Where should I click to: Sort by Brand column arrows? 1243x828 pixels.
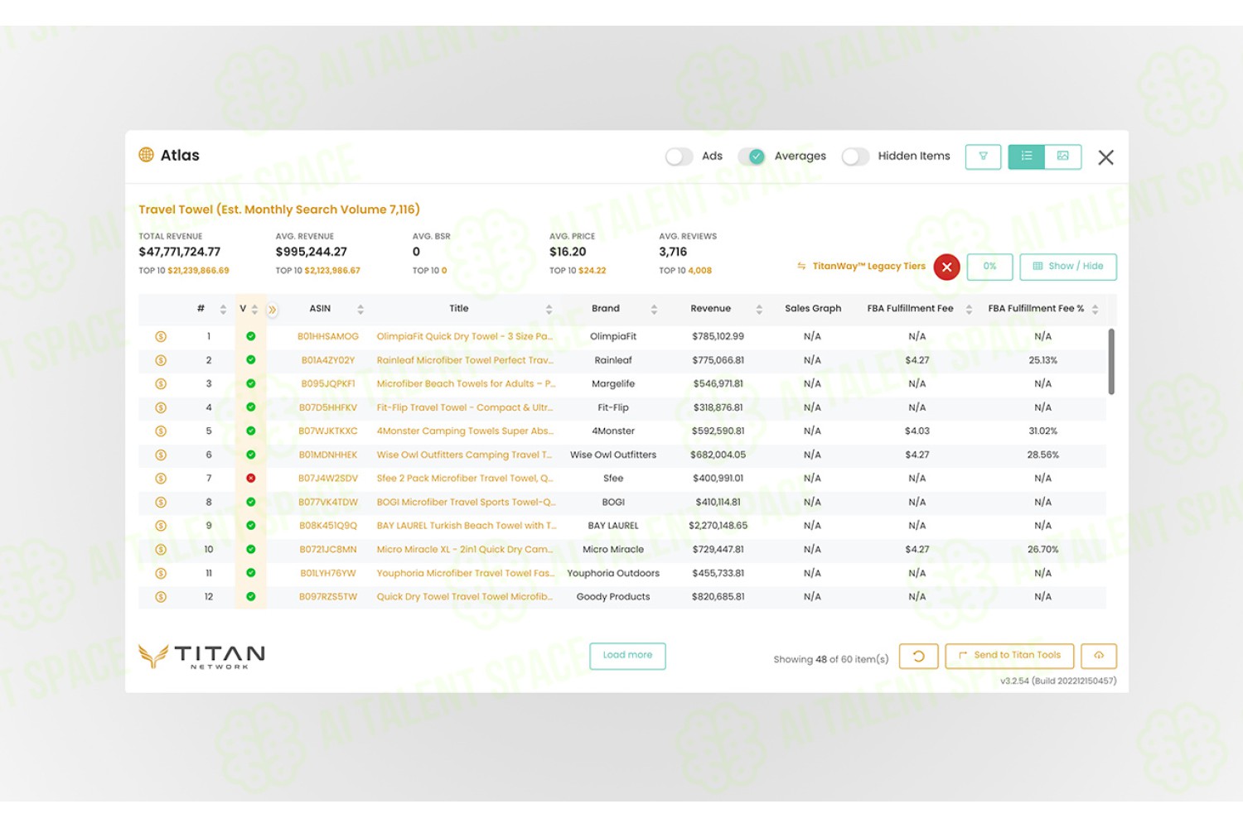(x=654, y=310)
